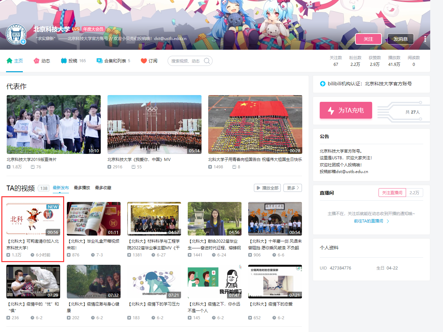The width and height of the screenshot is (443, 332).
Task: Open the three-dot more menu in banner
Action: click(x=425, y=39)
